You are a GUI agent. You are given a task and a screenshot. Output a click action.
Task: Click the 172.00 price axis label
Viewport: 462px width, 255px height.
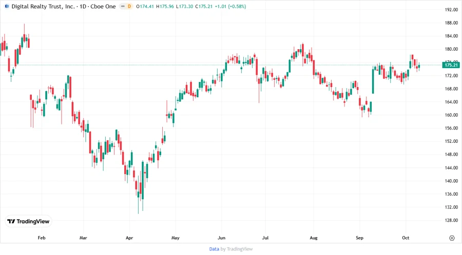coord(451,75)
